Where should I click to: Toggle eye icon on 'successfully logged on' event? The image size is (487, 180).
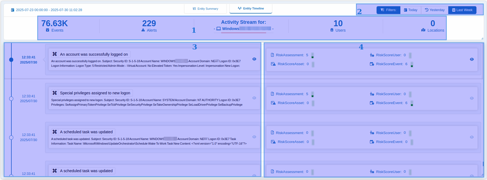254,59
